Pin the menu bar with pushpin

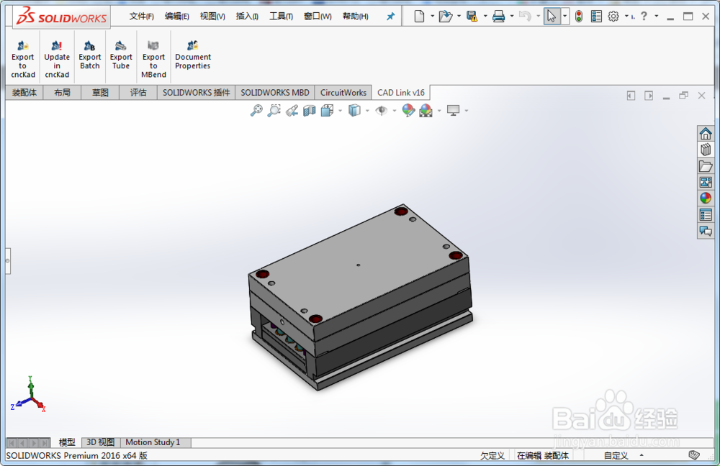pos(390,17)
